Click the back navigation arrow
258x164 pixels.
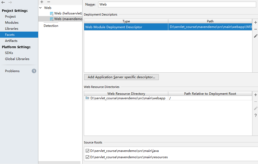3,2
